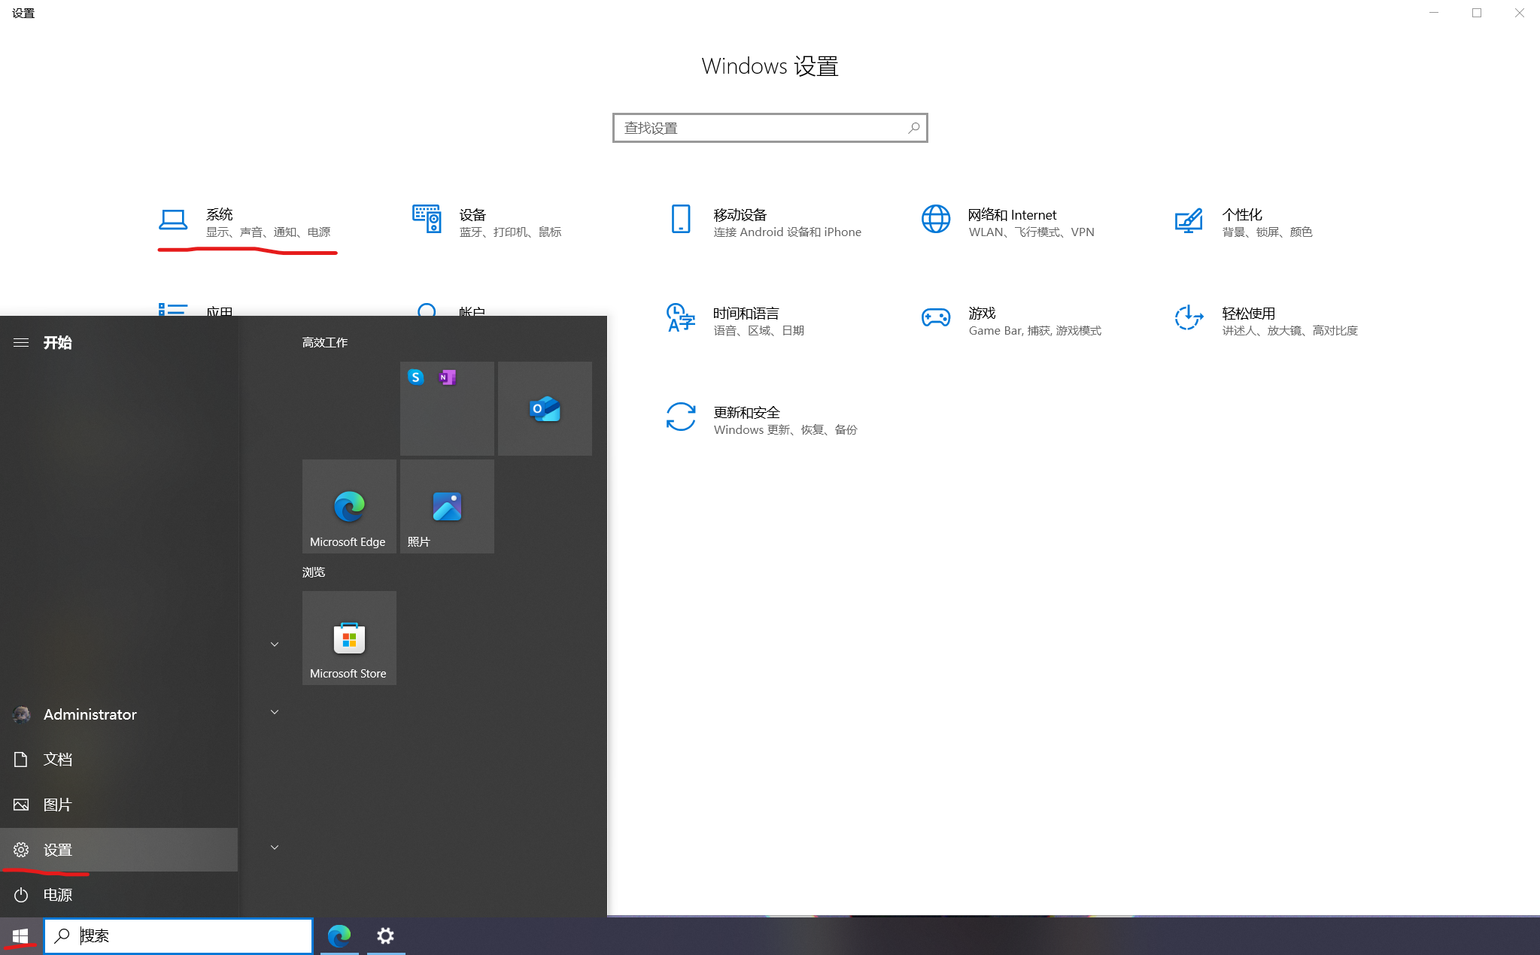Viewport: 1540px width, 955px height.
Task: Click the Windows Start button on taskbar
Action: (20, 935)
